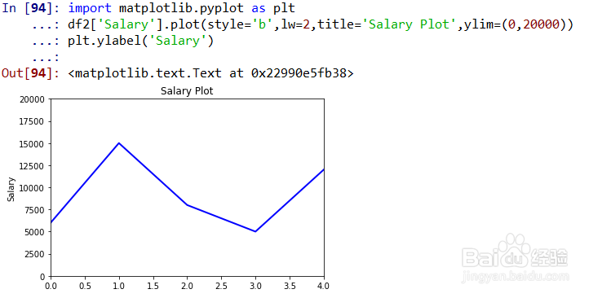Click the 'In [94]:' input prompt
Viewport: 602px width, 298px height.
(x=31, y=8)
